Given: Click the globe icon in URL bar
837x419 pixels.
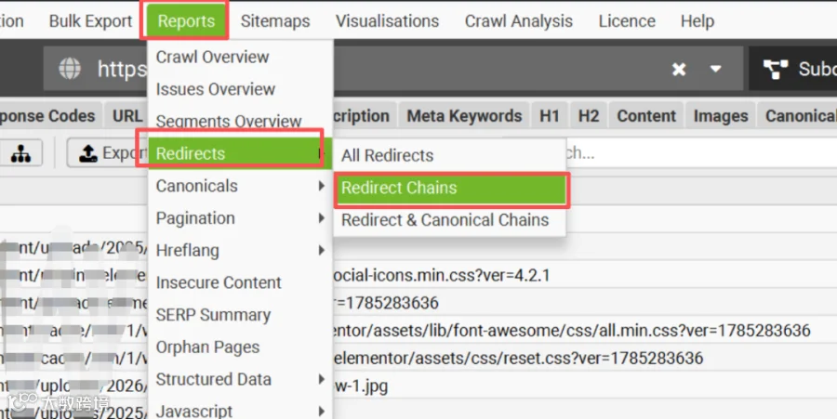Looking at the screenshot, I should click(70, 69).
